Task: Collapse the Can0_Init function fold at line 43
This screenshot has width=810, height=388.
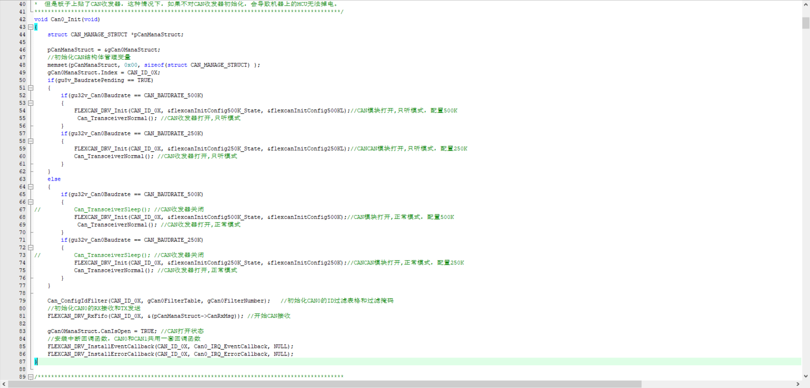Action: [x=31, y=27]
